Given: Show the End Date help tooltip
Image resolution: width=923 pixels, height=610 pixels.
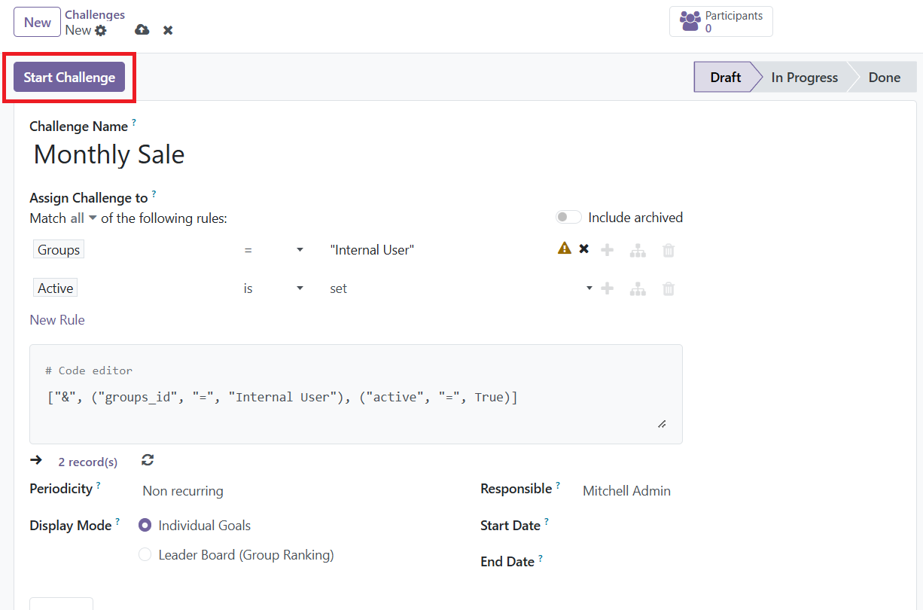Looking at the screenshot, I should click(541, 558).
